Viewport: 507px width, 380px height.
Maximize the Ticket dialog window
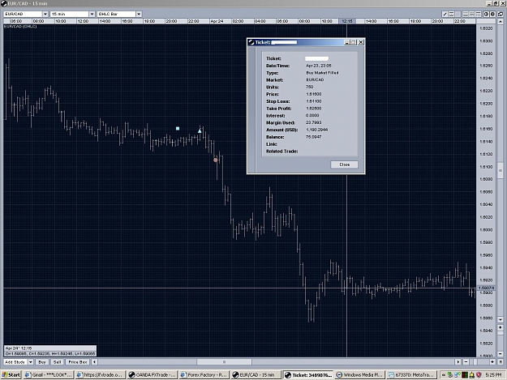tap(354, 42)
